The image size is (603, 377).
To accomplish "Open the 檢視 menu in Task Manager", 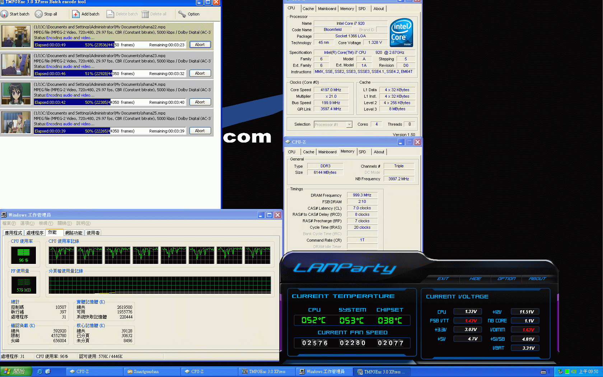I will (46, 223).
